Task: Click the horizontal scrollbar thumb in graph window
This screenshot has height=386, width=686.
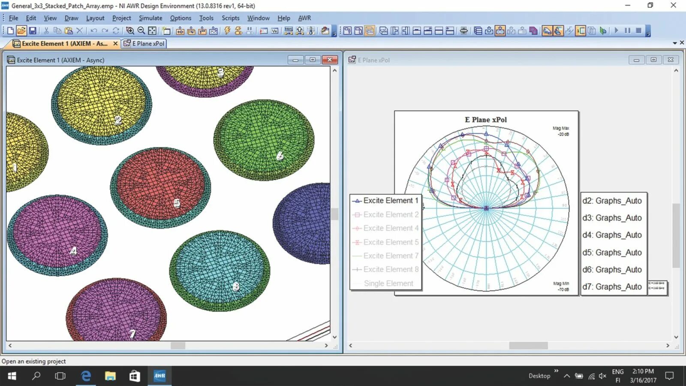Action: click(x=528, y=345)
